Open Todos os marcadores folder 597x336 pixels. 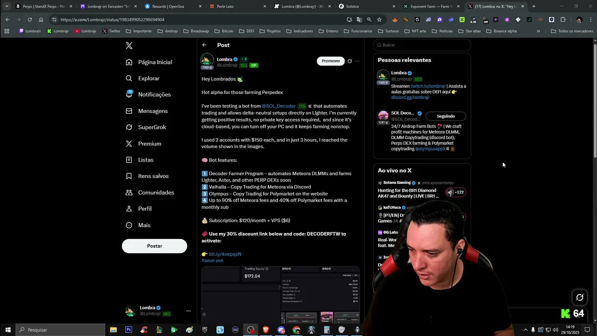(572, 31)
